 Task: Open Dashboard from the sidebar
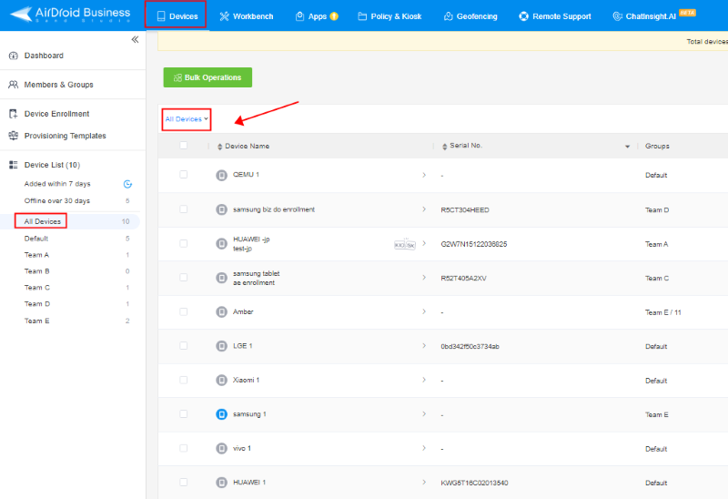pyautogui.click(x=44, y=56)
